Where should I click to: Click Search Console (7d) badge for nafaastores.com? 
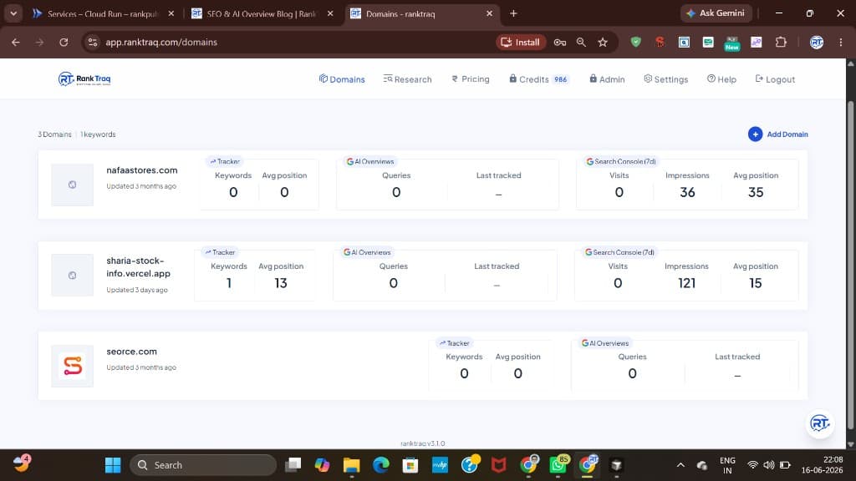[621, 161]
